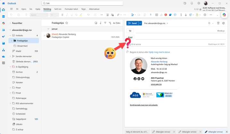Switch to the Formater tekst tab
This screenshot has height=134, width=230.
coord(71,9)
